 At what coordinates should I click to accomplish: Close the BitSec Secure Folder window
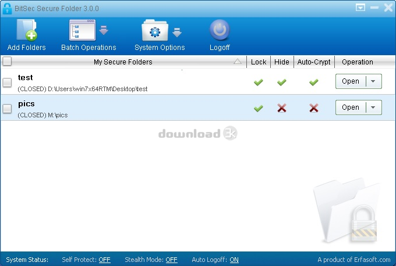pos(388,8)
